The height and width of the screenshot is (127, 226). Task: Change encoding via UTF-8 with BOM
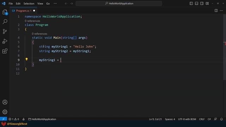tap(187, 119)
